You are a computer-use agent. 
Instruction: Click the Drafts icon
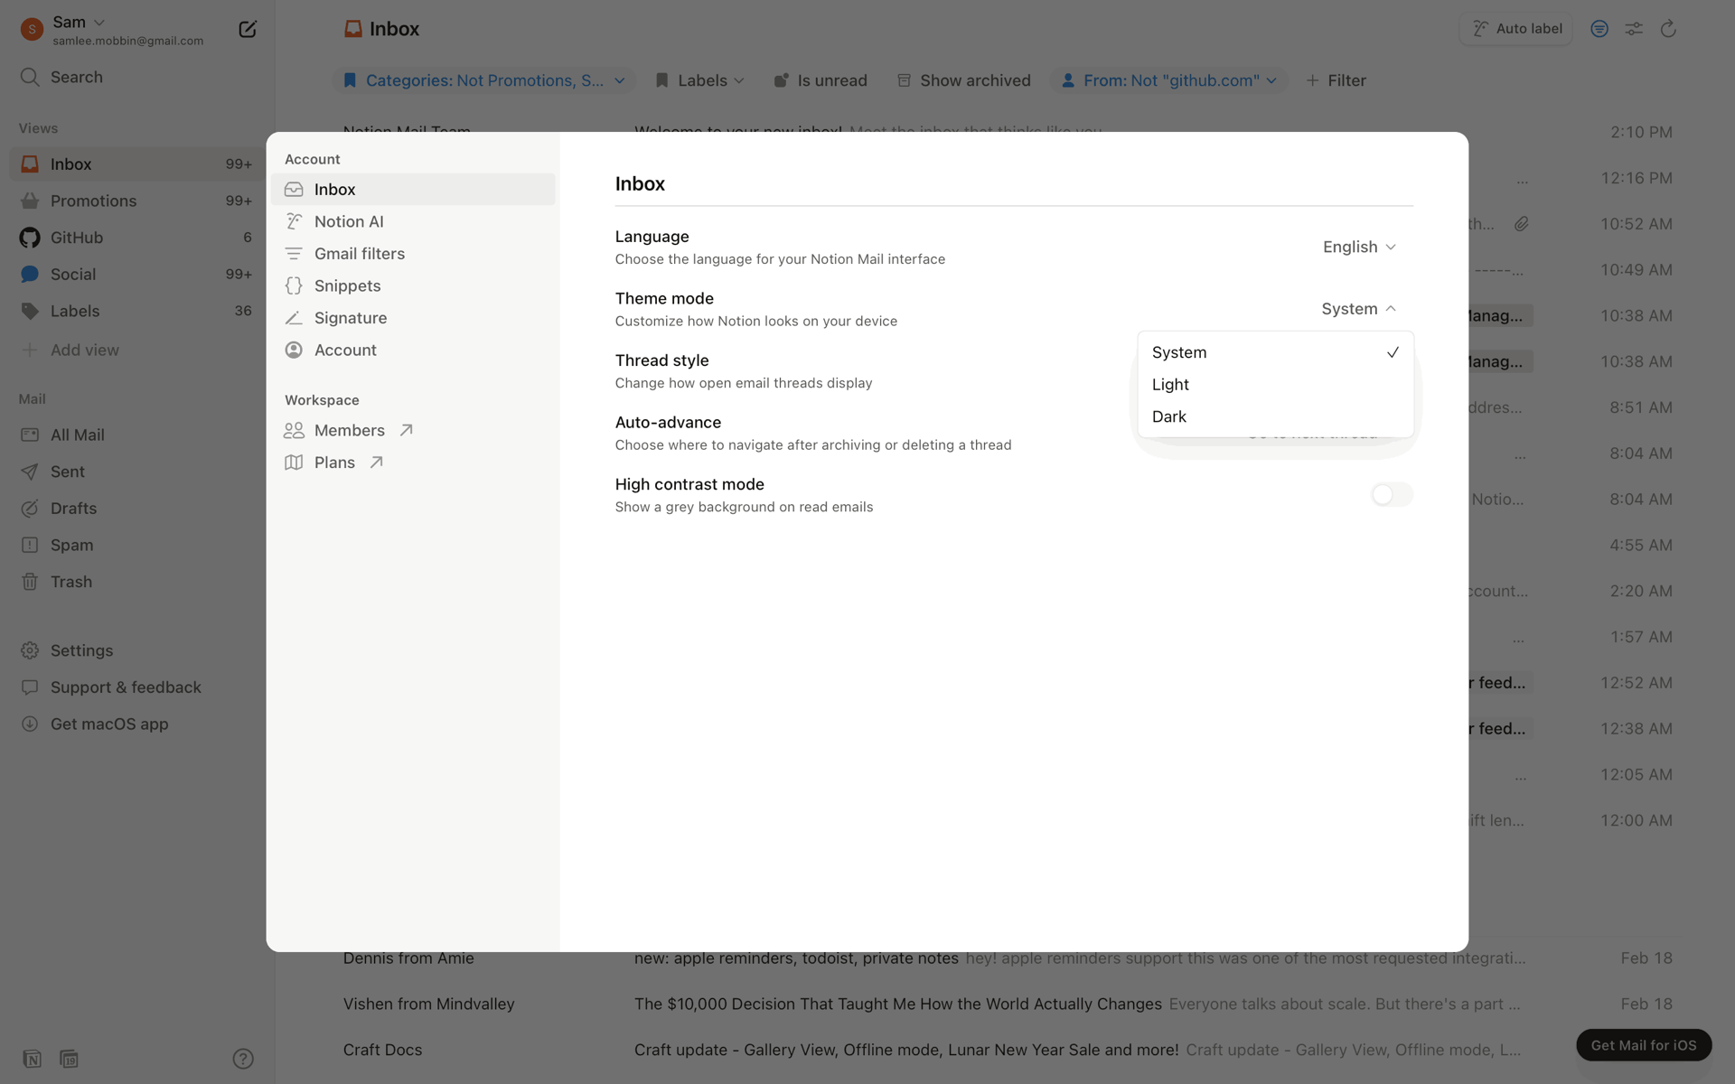[x=30, y=509]
